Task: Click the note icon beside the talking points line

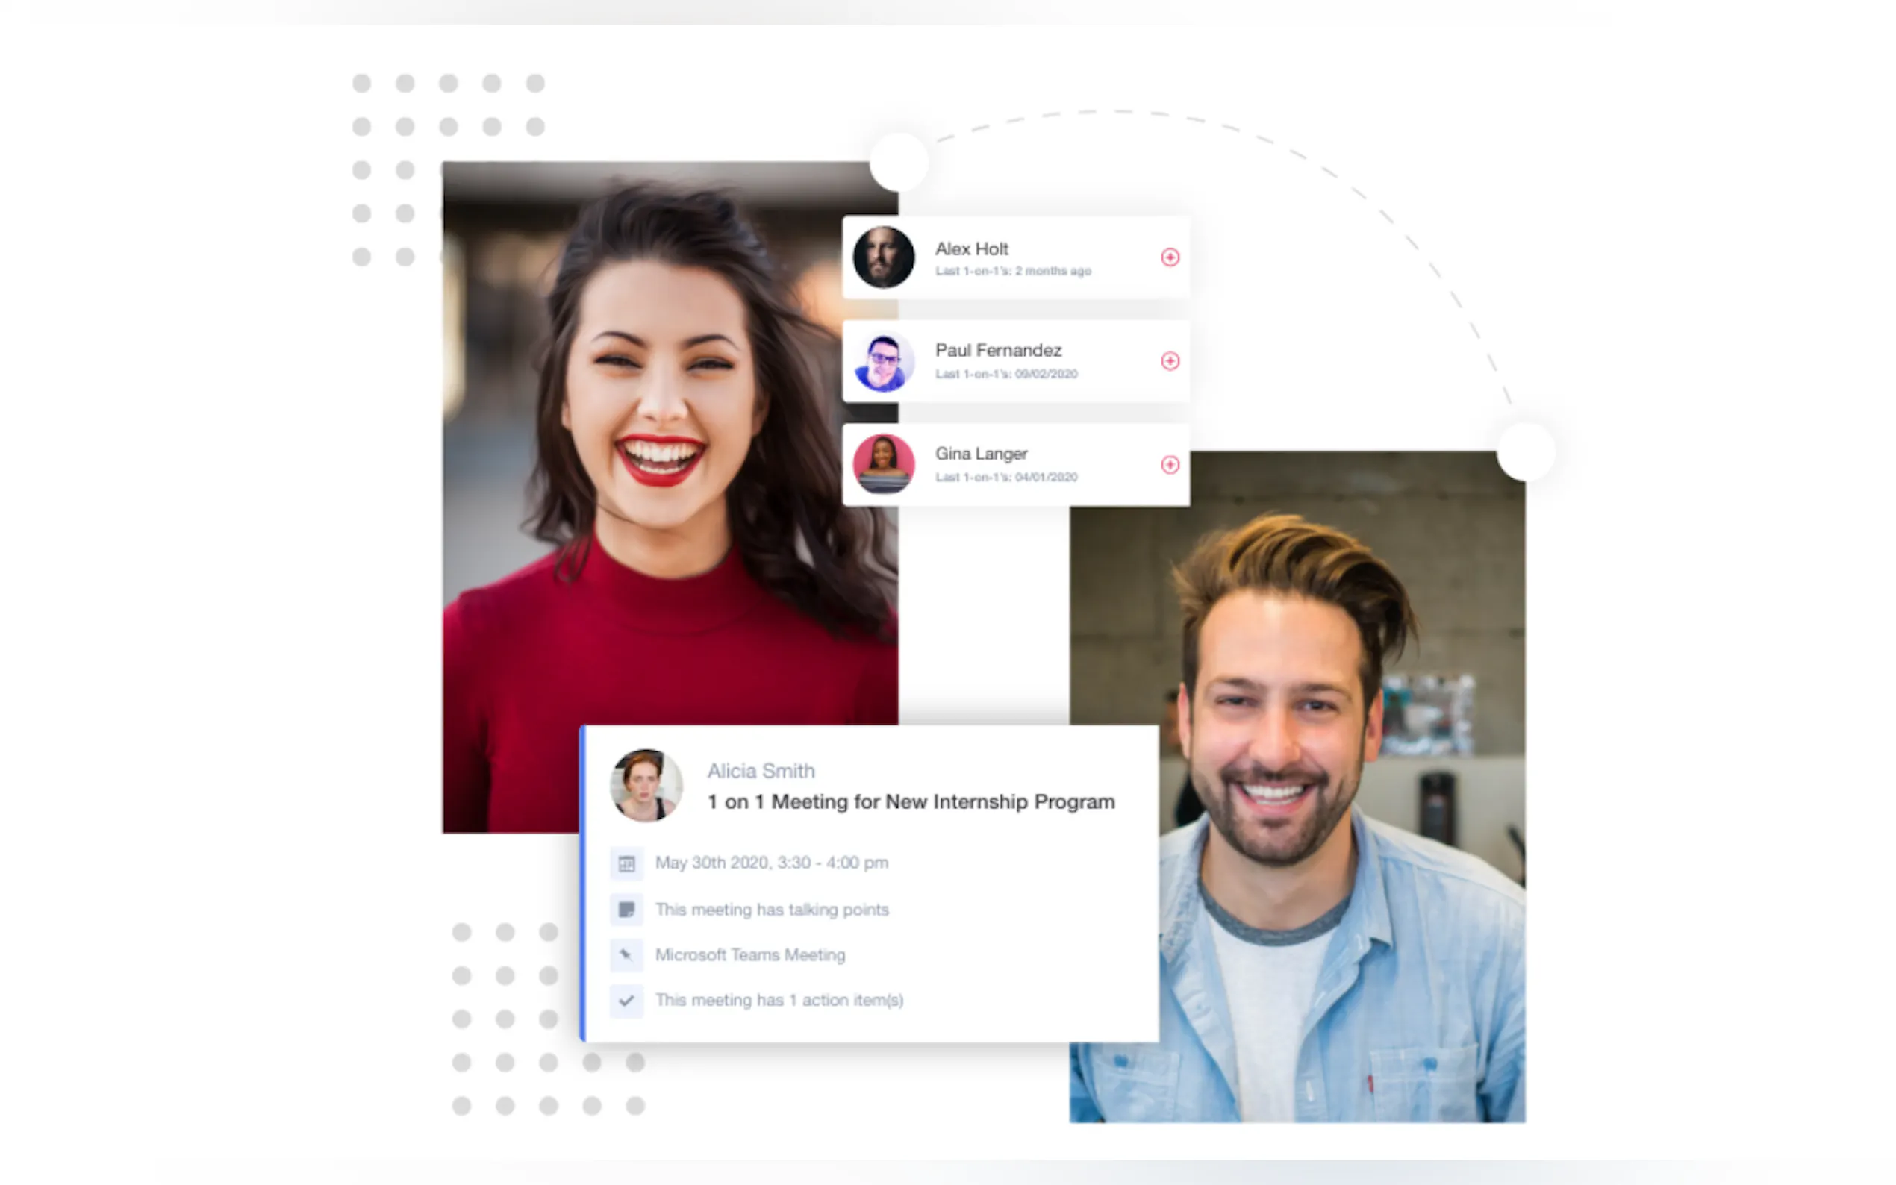Action: pos(626,909)
